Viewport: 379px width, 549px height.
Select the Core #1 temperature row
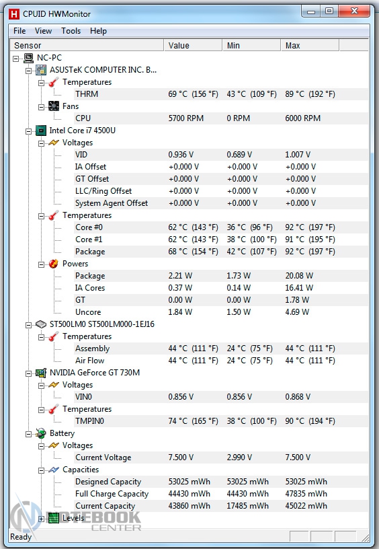(221, 240)
